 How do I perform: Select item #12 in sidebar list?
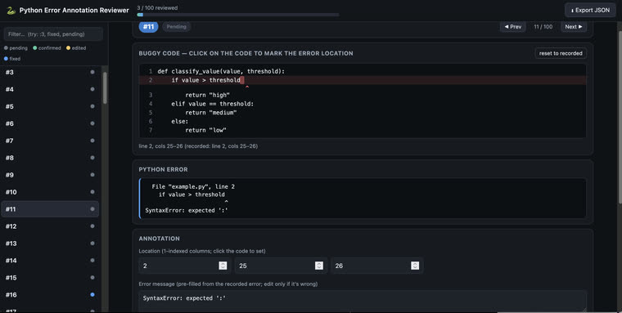[x=50, y=226]
